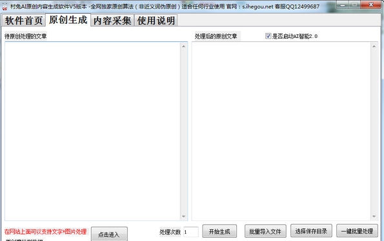Open the 使用说明 tab
384x241 pixels.
[156, 20]
